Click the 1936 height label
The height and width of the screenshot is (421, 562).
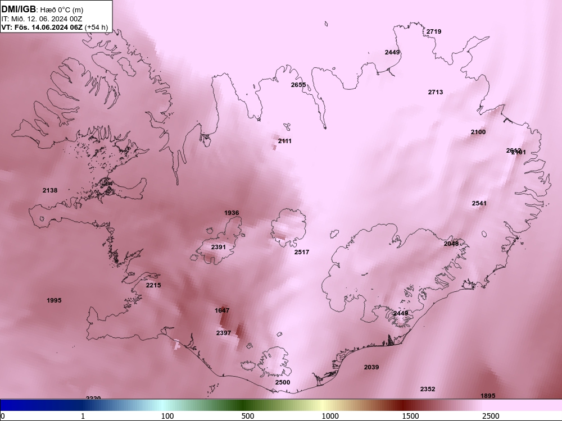232,213
